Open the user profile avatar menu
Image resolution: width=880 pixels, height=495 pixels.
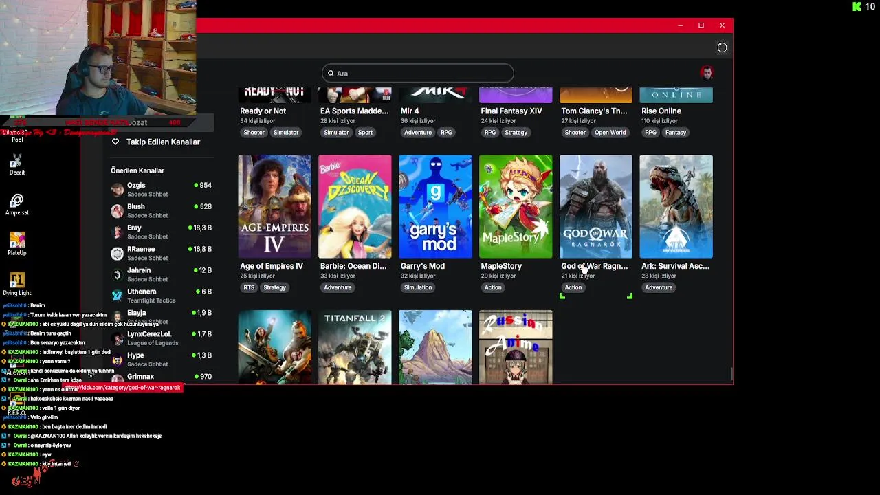(707, 72)
